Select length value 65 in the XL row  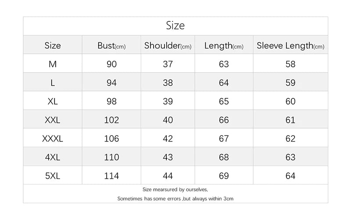(x=224, y=101)
